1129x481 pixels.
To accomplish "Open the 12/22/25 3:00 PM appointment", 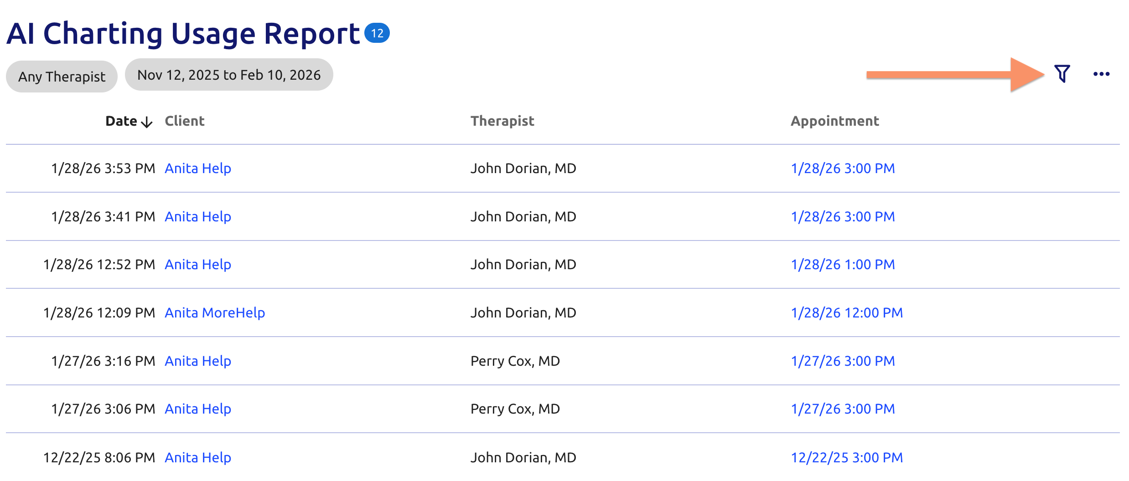I will (847, 458).
